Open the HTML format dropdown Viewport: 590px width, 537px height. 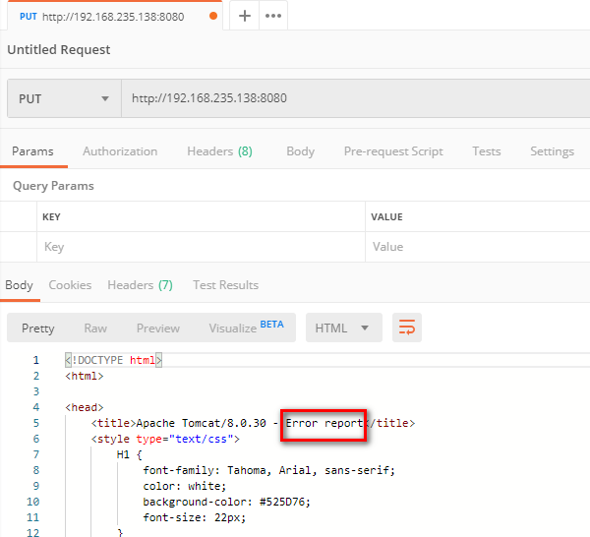(342, 328)
